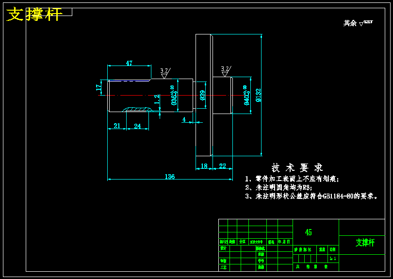Image resolution: width=393 pixels, height=279 pixels.
Task: Select requirement line 3 mentioning GB1184-80
Action: [x=311, y=196]
